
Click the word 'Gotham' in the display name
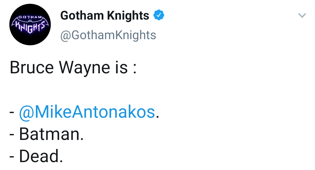(x=82, y=15)
